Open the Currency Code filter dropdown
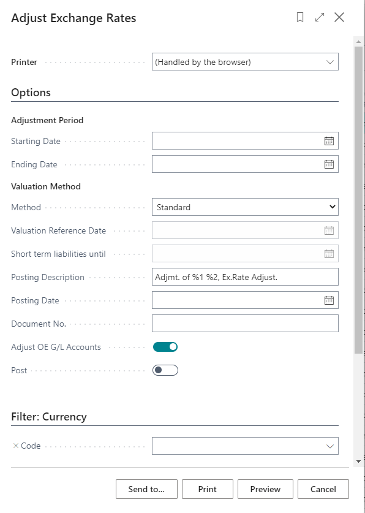The width and height of the screenshot is (365, 513). point(245,446)
